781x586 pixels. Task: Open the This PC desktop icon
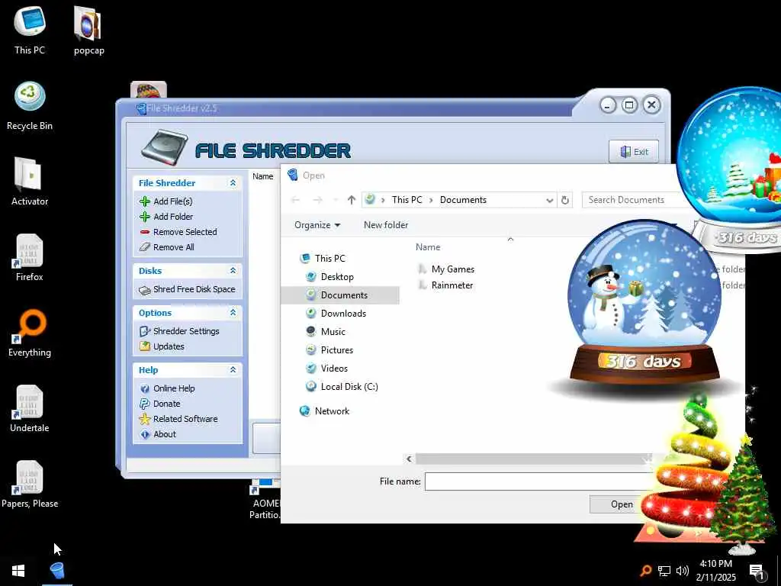pos(30,30)
